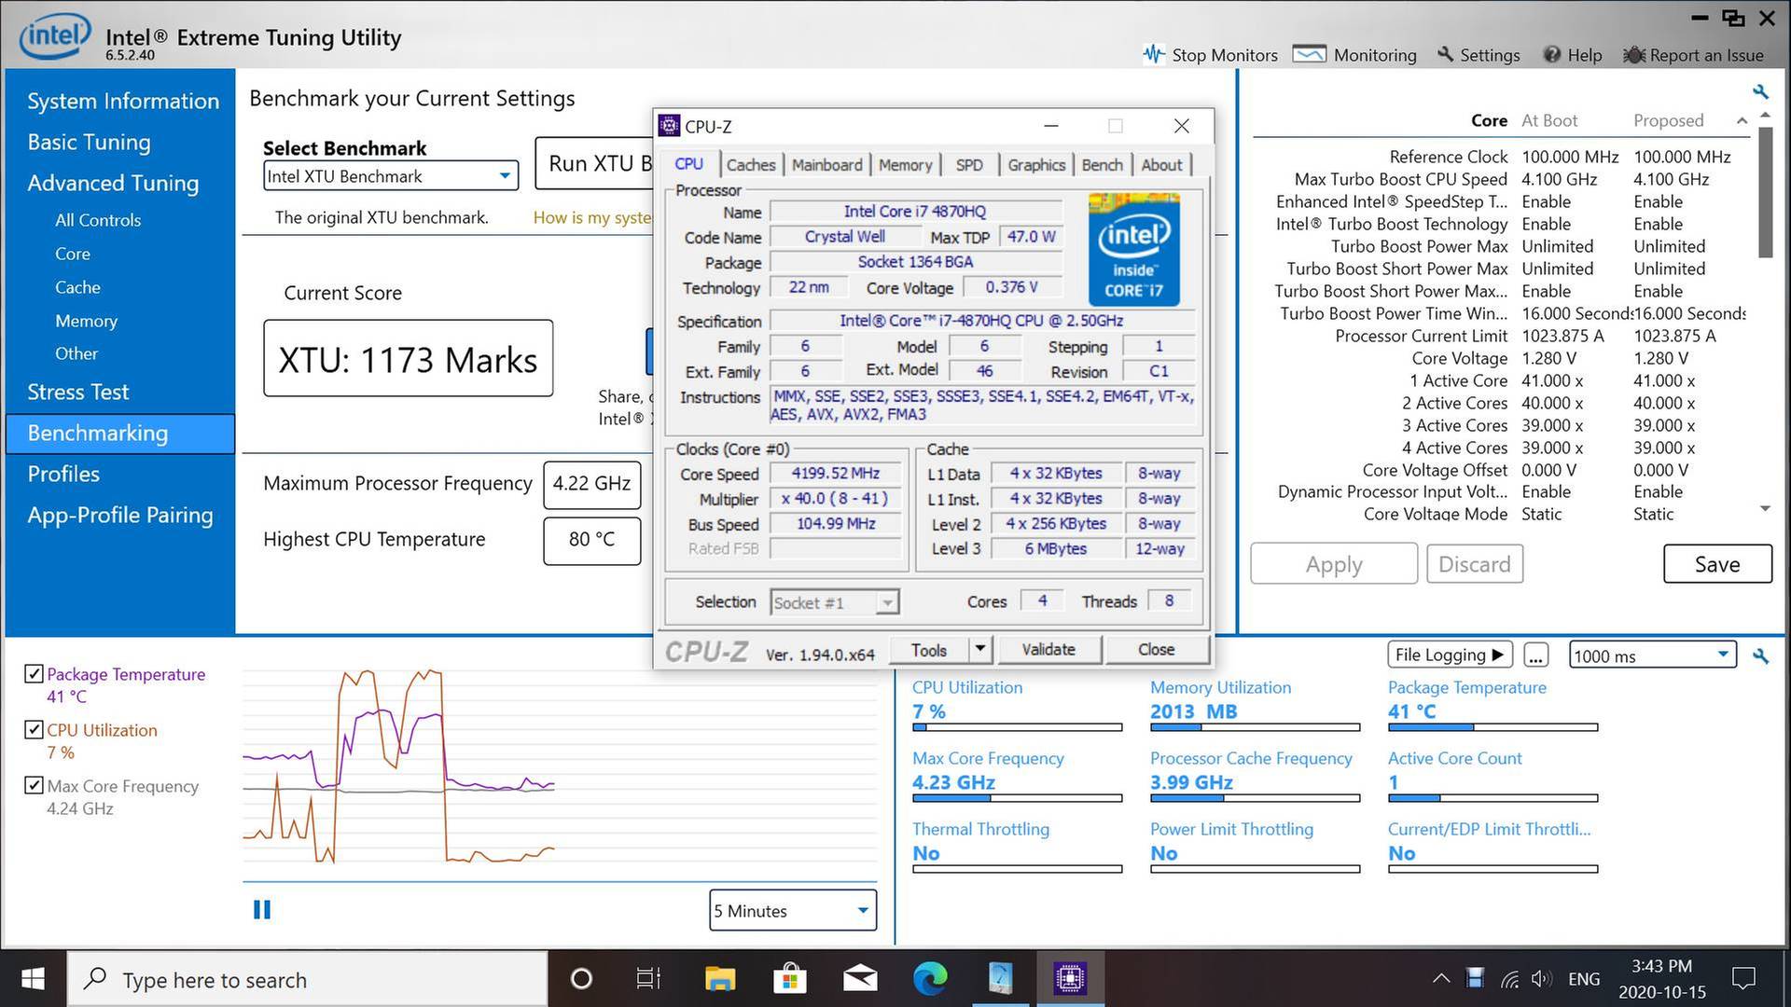Open the 1000 ms interval dropdown
The height and width of the screenshot is (1007, 1791).
[1653, 655]
